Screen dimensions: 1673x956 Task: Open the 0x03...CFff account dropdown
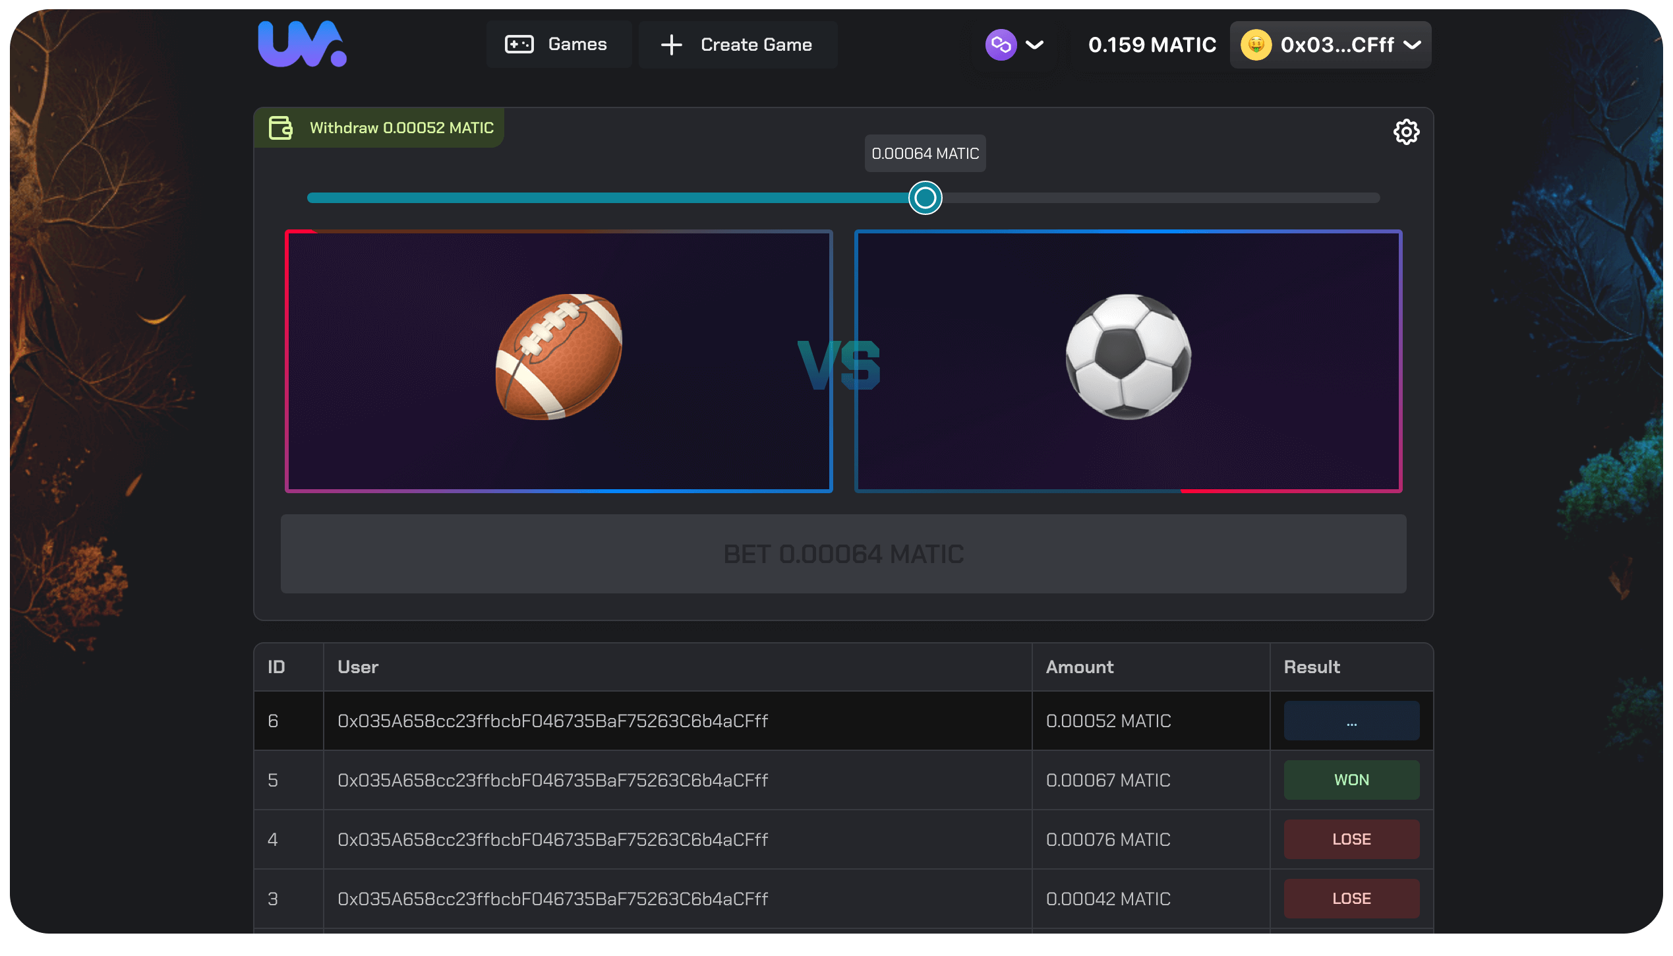tap(1330, 44)
